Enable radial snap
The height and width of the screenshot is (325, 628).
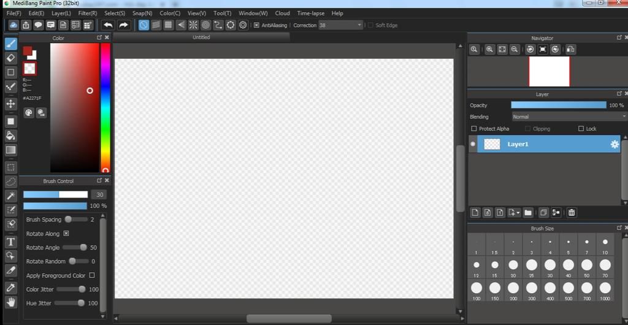coord(193,25)
